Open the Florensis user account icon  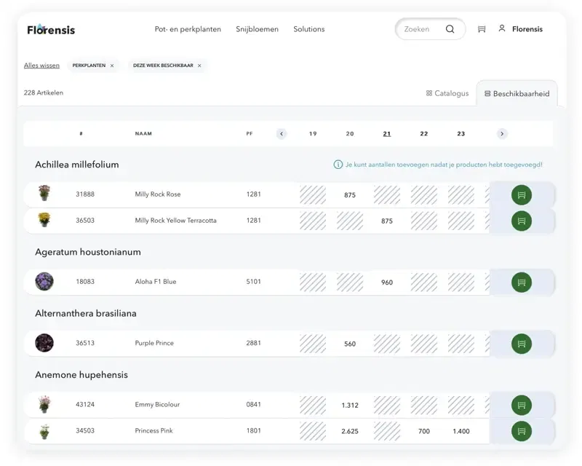(x=501, y=28)
